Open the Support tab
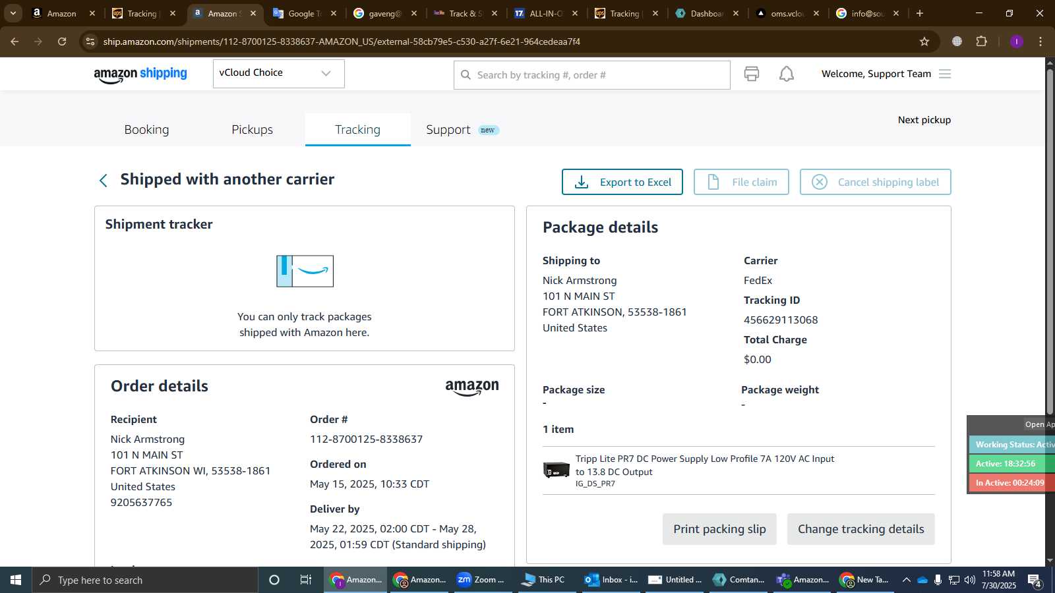 (x=462, y=130)
